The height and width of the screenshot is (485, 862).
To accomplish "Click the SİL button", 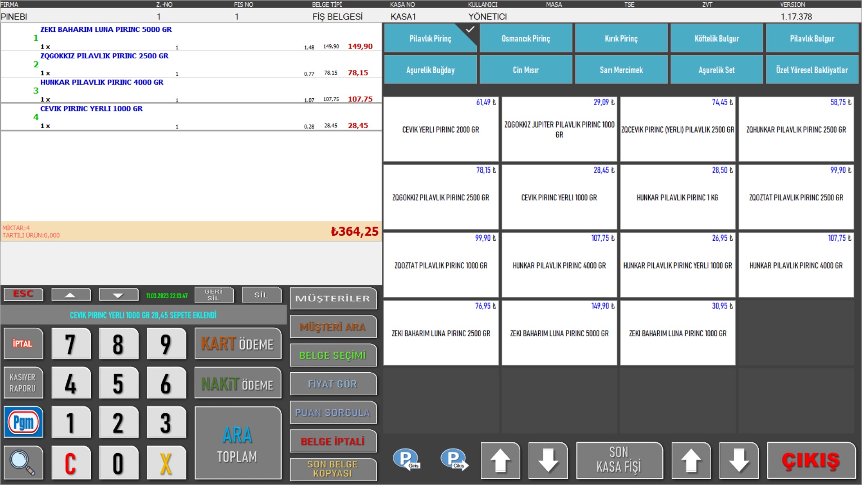I will (x=261, y=295).
